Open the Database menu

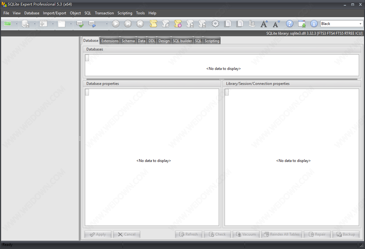pyautogui.click(x=32, y=13)
